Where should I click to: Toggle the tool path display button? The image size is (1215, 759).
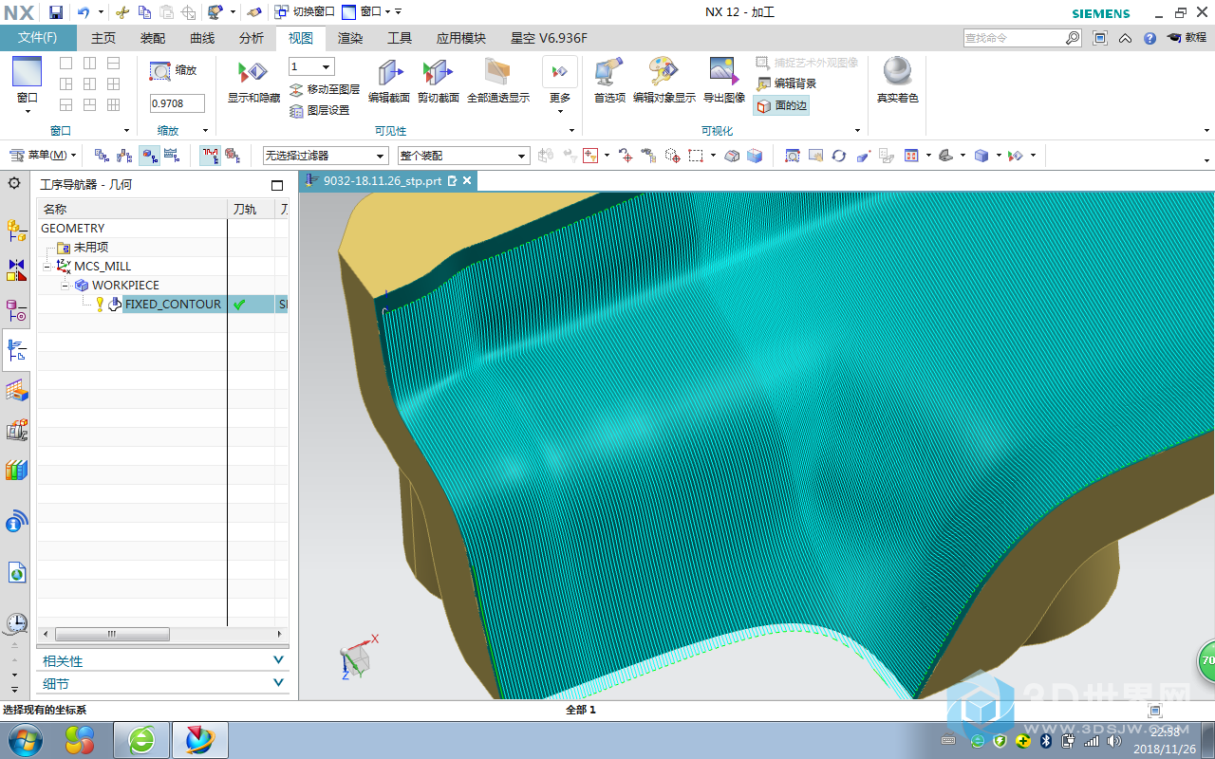click(211, 156)
